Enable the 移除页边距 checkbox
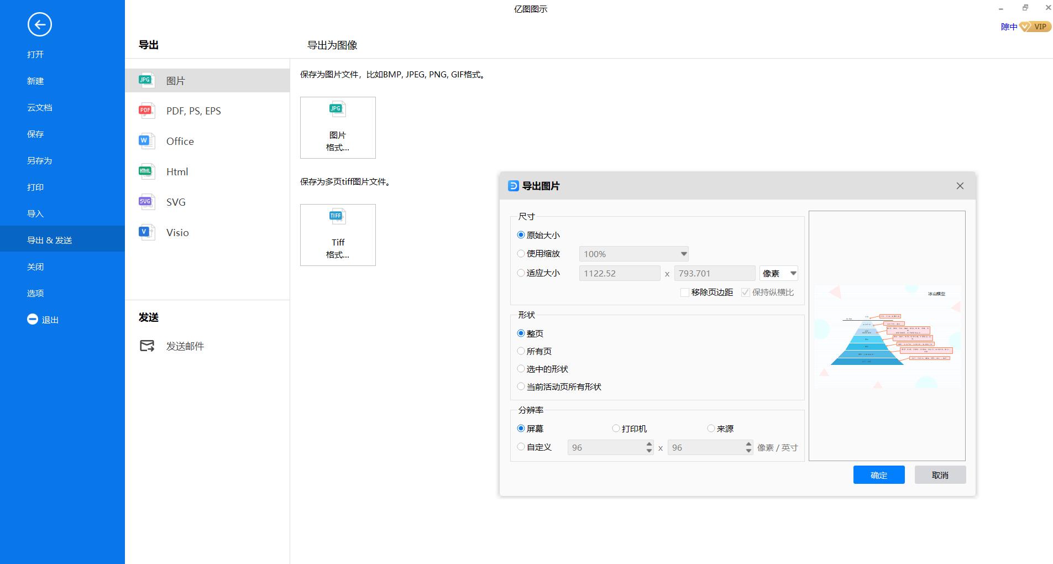 tap(684, 292)
